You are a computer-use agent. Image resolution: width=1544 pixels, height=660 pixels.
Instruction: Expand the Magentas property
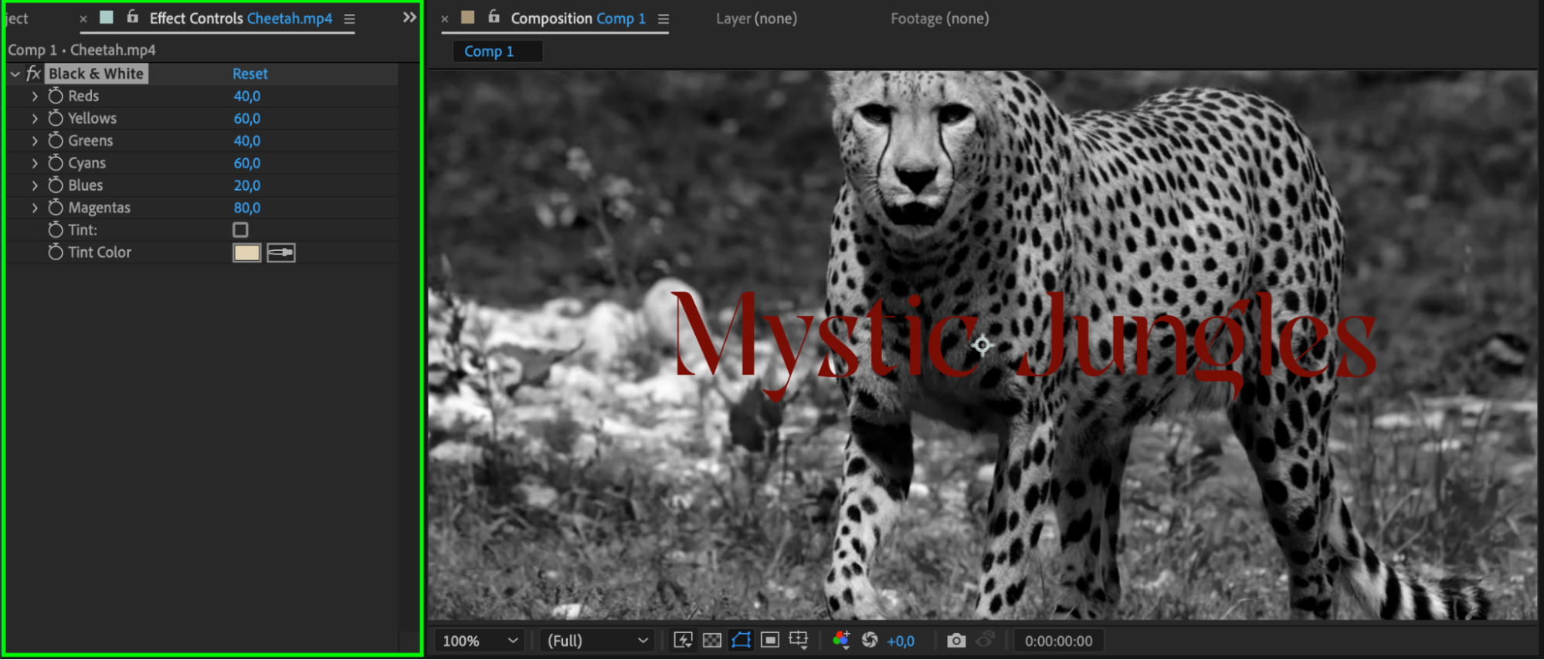click(x=35, y=208)
